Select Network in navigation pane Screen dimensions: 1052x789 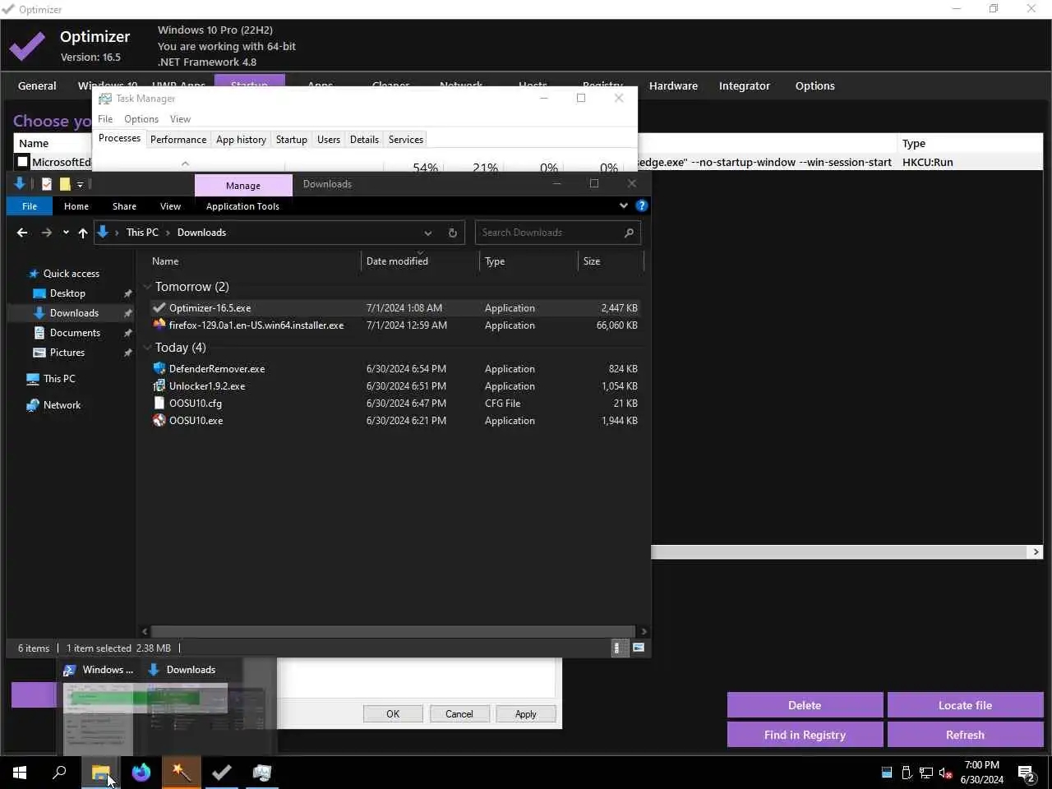(62, 405)
